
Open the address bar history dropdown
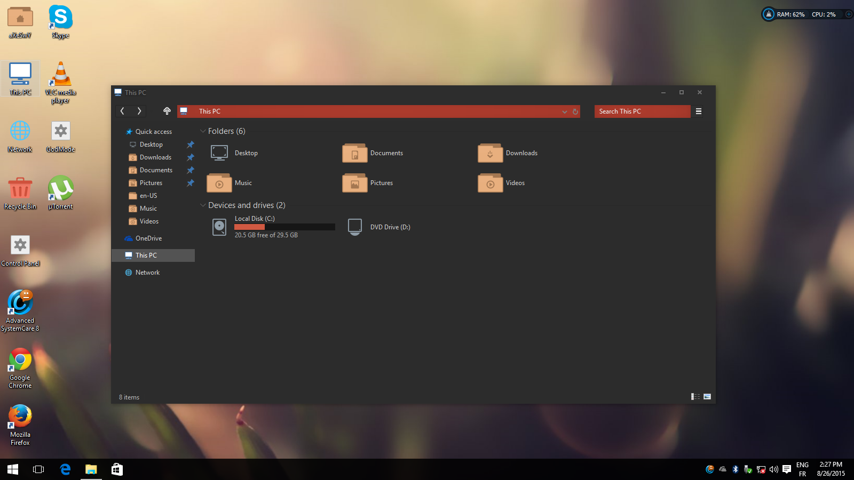pos(564,111)
